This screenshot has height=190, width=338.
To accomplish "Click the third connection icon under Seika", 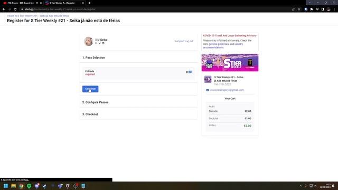I will coord(103,43).
